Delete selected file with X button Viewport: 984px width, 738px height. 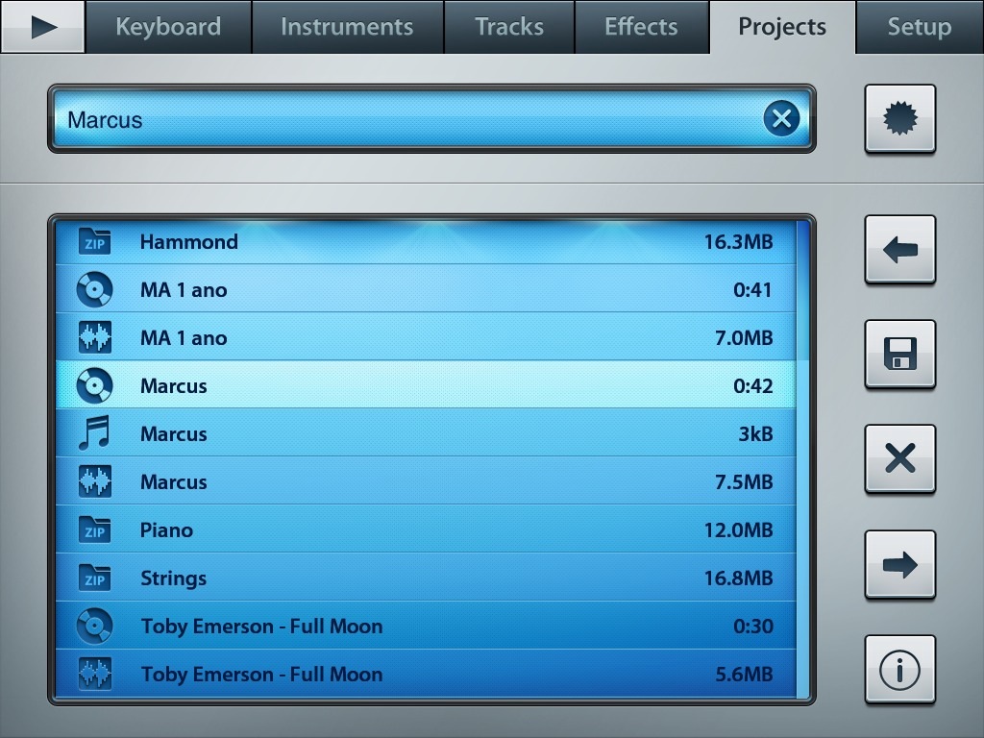[x=899, y=458]
